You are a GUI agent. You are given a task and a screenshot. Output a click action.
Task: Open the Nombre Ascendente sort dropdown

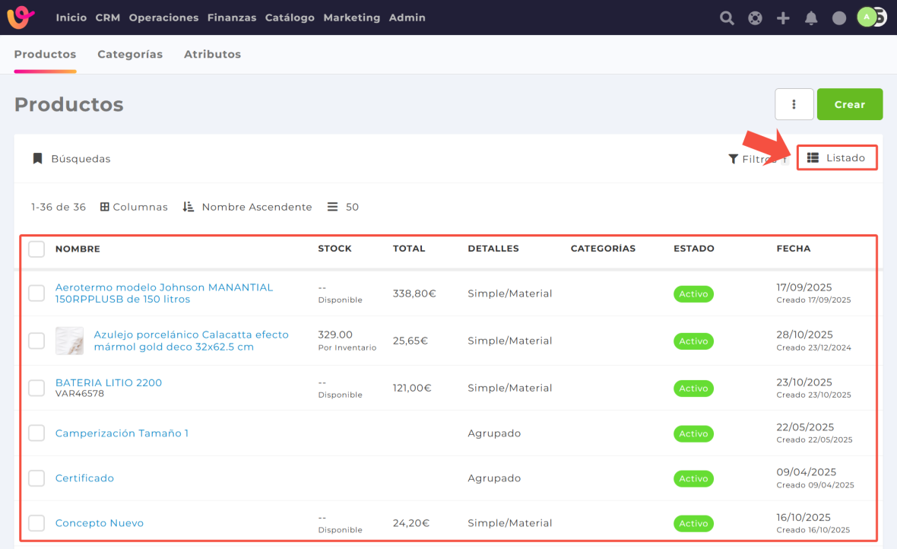pos(248,207)
